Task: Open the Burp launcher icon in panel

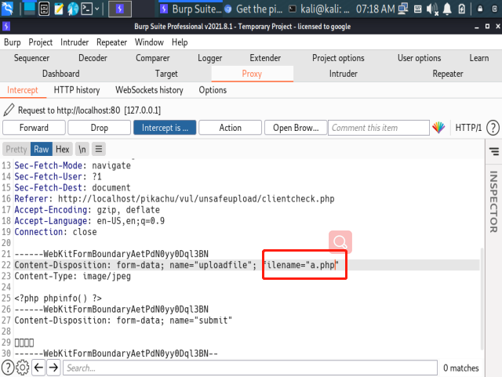Action: coord(120,9)
